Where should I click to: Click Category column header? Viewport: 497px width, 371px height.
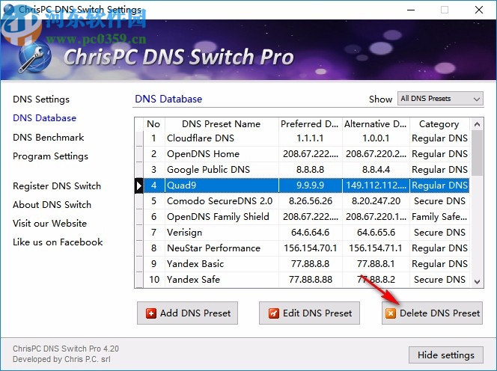coord(439,124)
